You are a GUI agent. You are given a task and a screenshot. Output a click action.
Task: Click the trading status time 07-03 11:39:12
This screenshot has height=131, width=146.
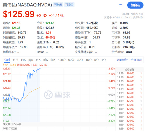122,18
